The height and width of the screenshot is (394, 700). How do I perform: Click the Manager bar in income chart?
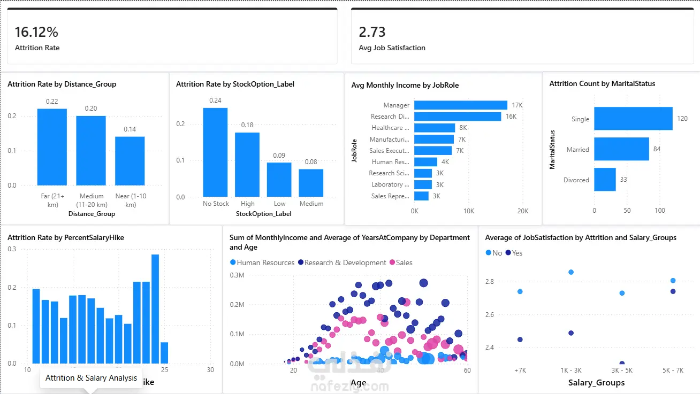tap(461, 105)
